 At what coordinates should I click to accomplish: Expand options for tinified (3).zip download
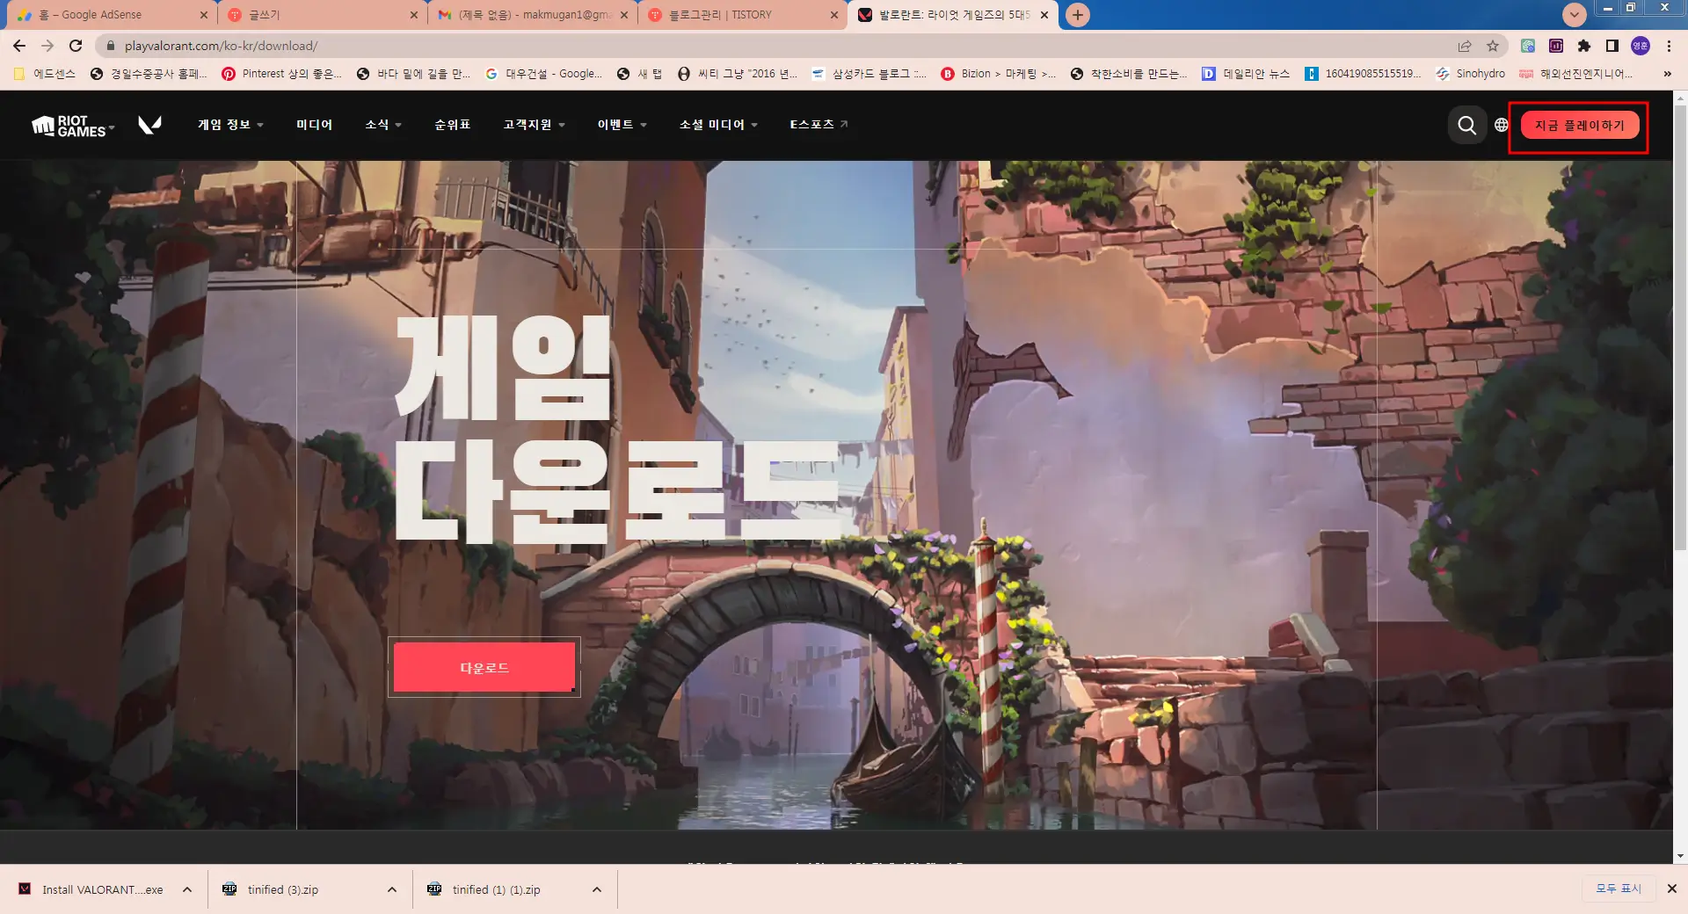[392, 889]
